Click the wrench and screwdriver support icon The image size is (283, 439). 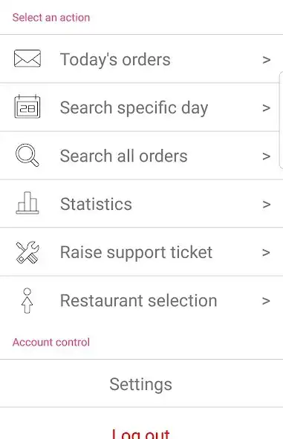(x=27, y=252)
